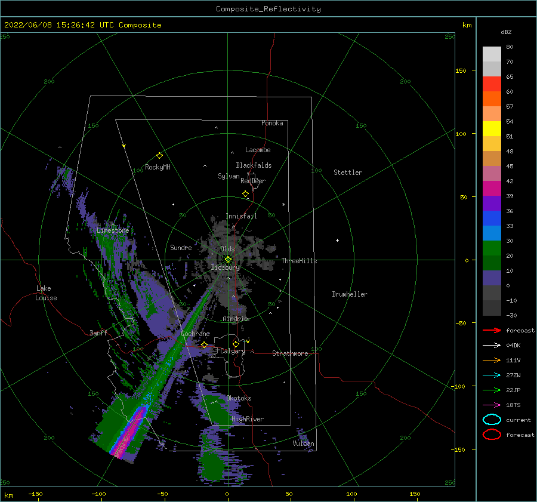This screenshot has height=502, width=537.
Task: Click the white plus marker west of Drumheller
Action: coord(337,240)
